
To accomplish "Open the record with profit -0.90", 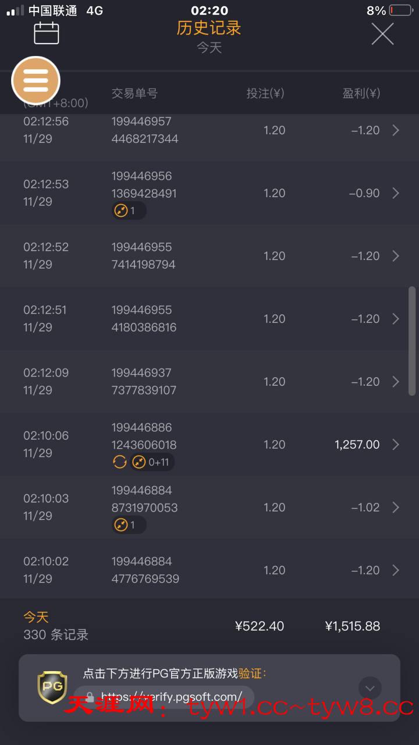I will (x=396, y=193).
